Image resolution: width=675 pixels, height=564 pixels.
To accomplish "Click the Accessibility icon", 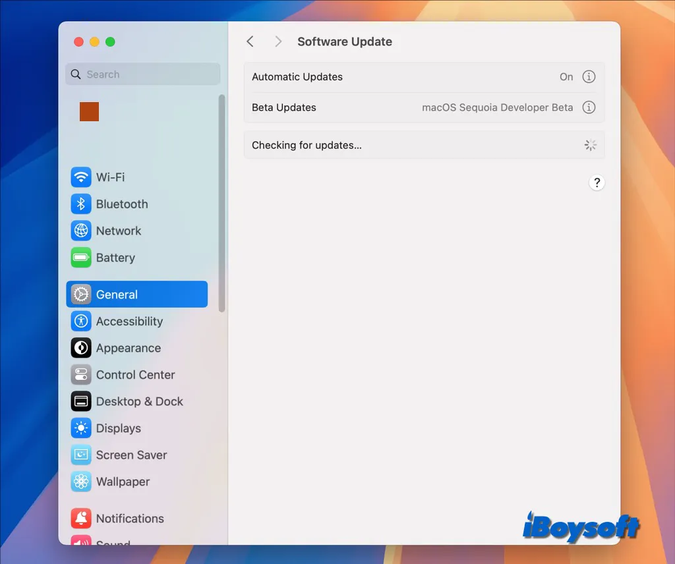I will pos(81,321).
